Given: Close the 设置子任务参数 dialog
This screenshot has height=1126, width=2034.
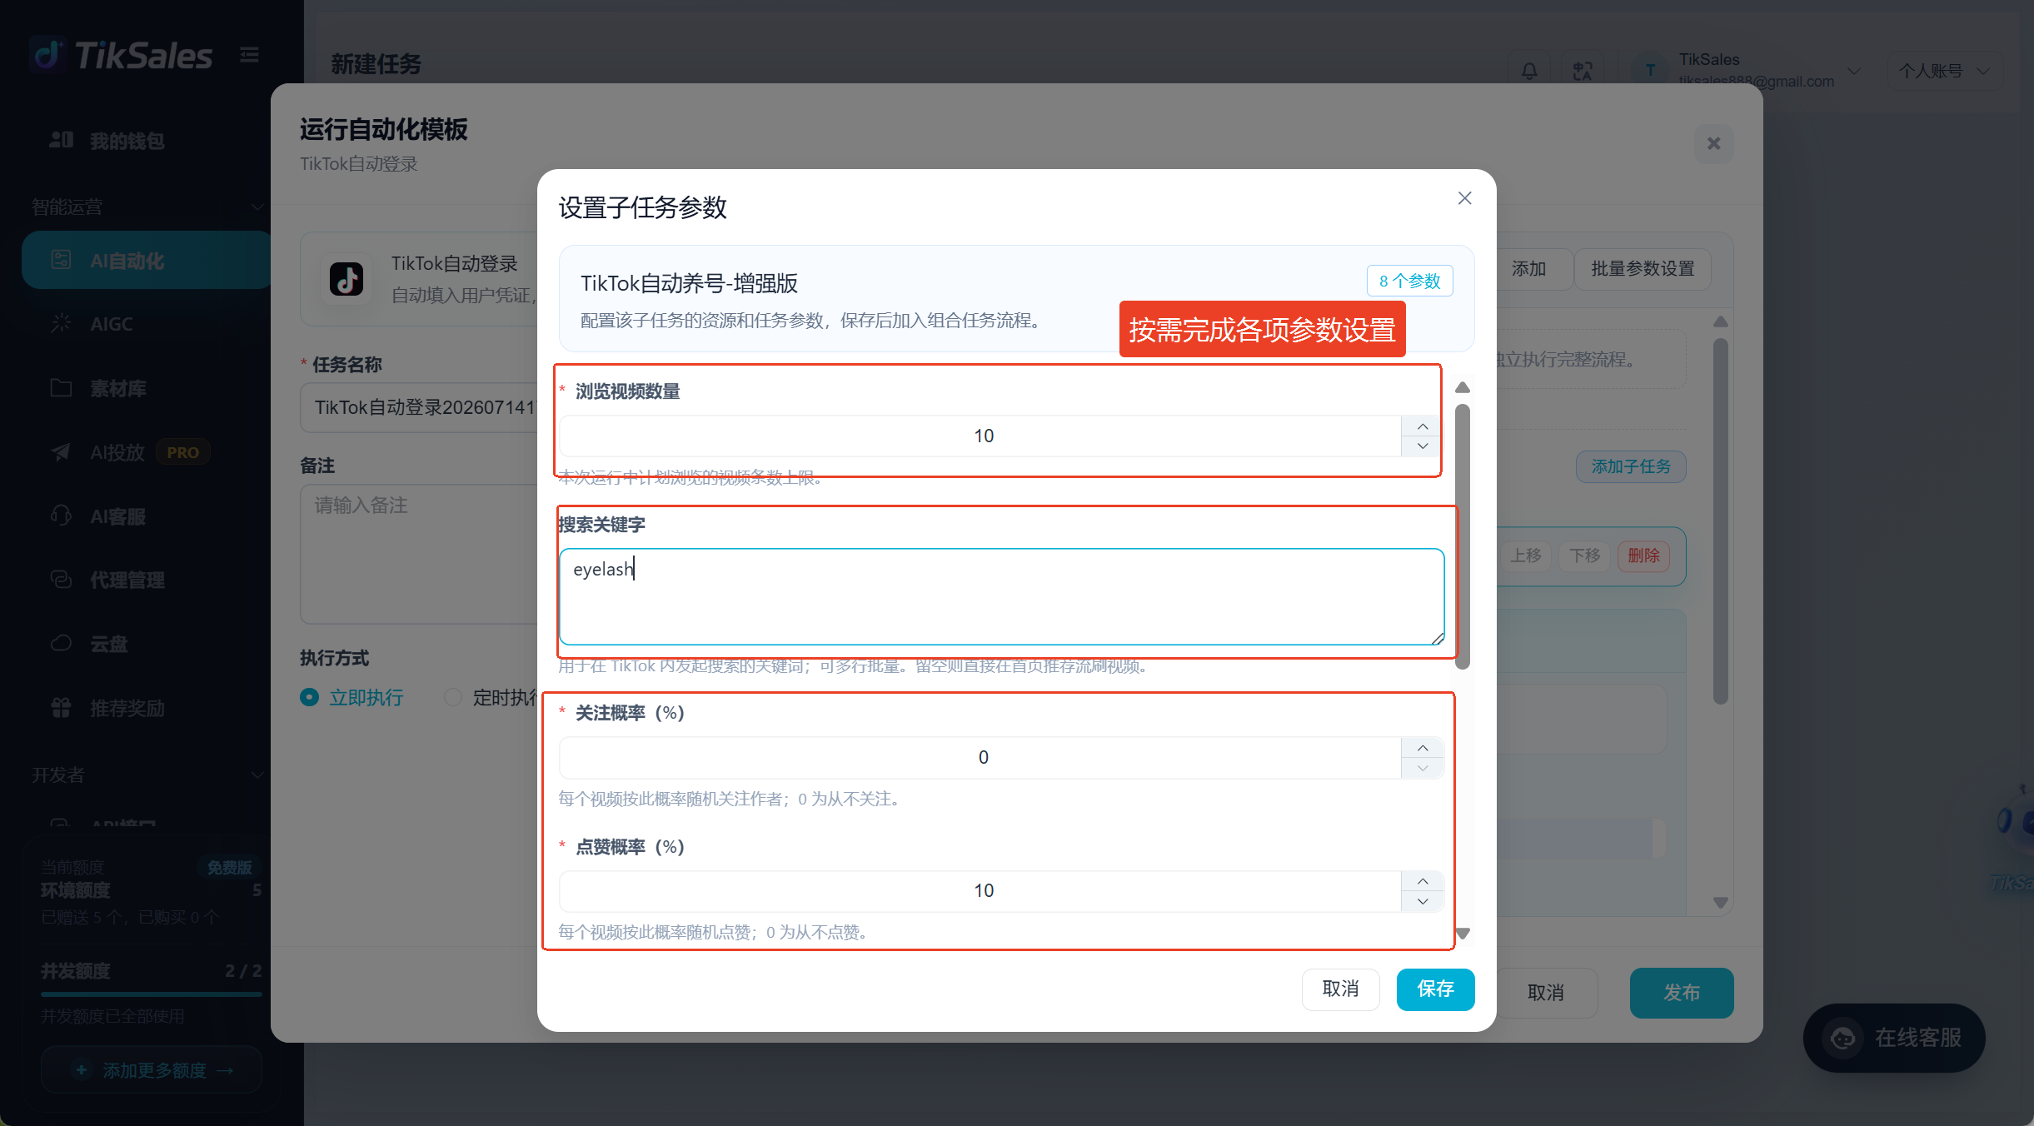Looking at the screenshot, I should tap(1464, 198).
